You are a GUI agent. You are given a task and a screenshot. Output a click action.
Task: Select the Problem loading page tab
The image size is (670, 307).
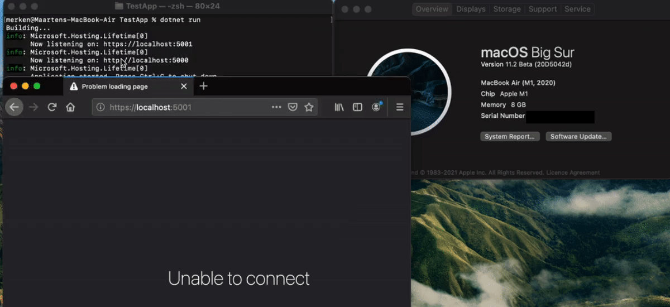coord(128,87)
